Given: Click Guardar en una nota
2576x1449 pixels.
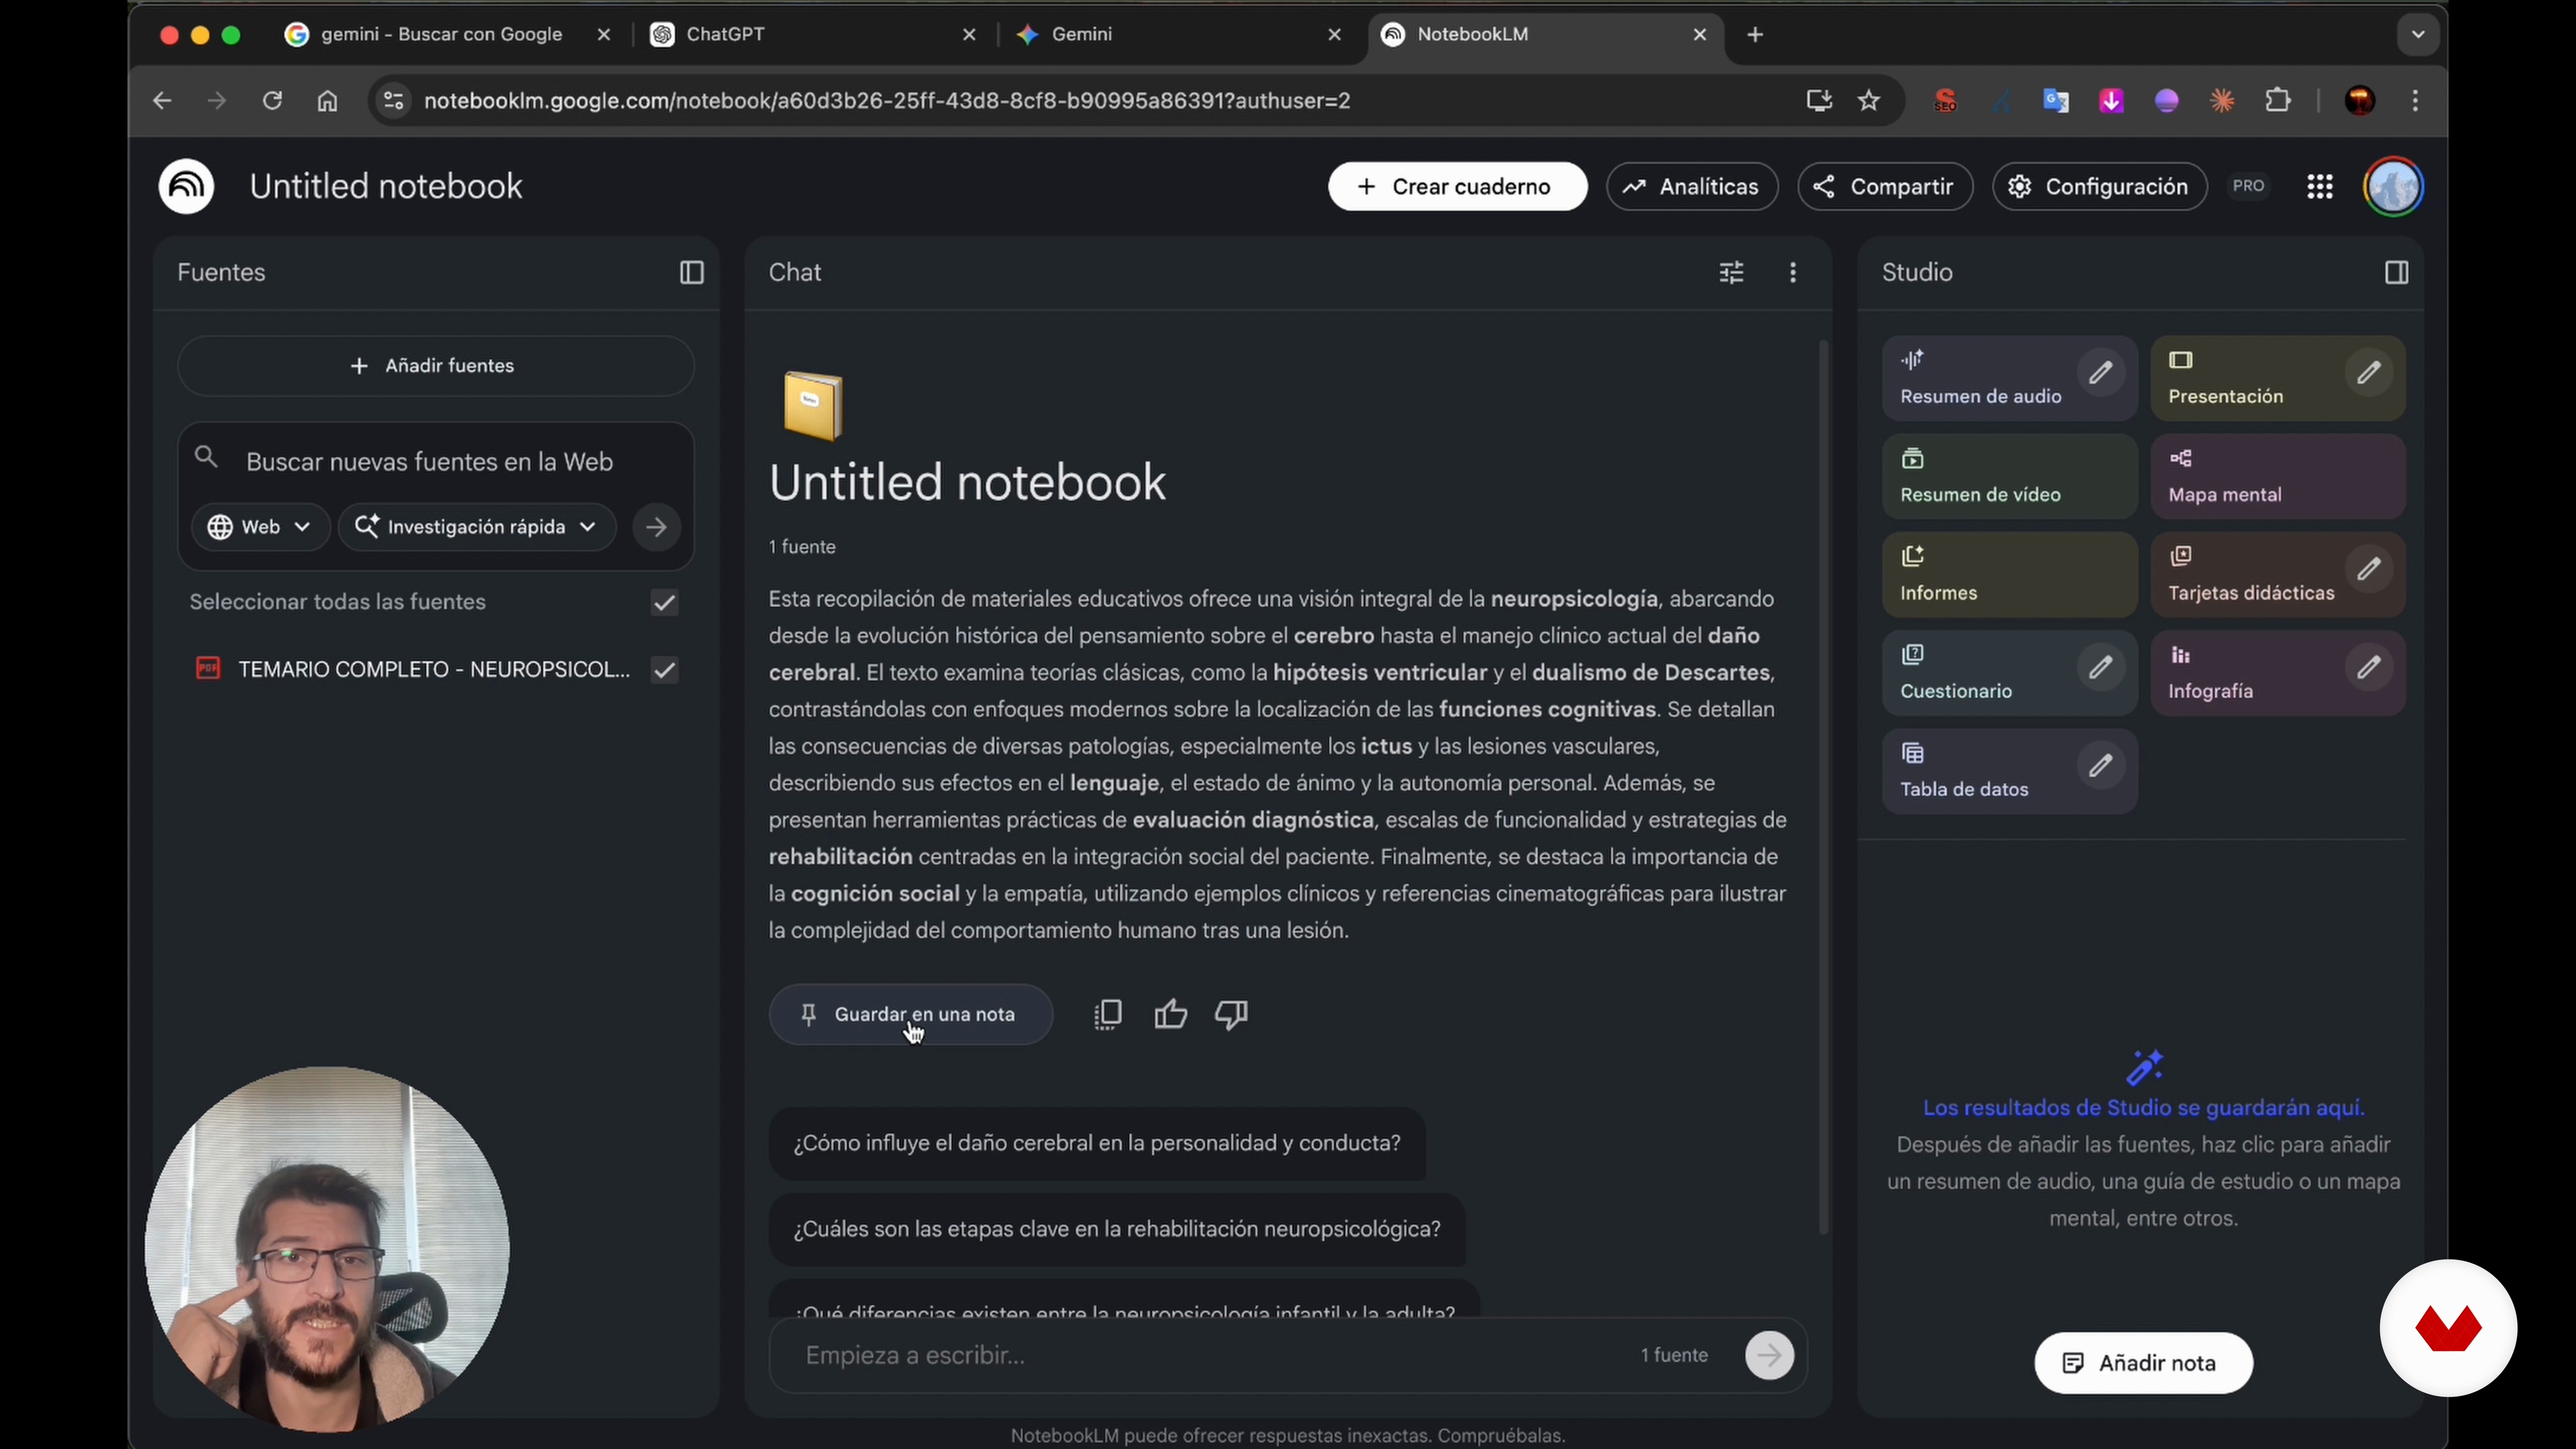Looking at the screenshot, I should tap(910, 1014).
